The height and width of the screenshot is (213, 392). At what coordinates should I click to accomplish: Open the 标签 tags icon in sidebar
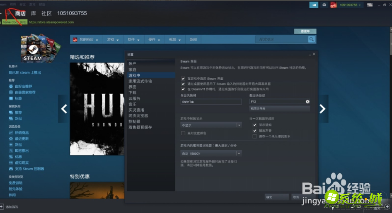point(11,98)
